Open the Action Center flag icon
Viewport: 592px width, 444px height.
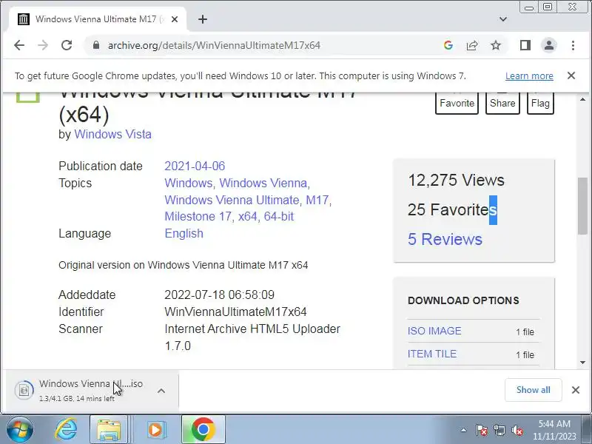(x=481, y=430)
